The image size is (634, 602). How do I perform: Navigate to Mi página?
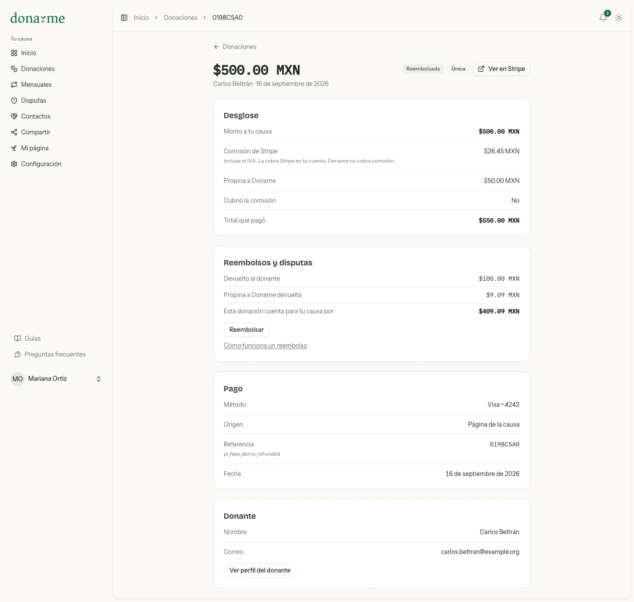(56, 148)
